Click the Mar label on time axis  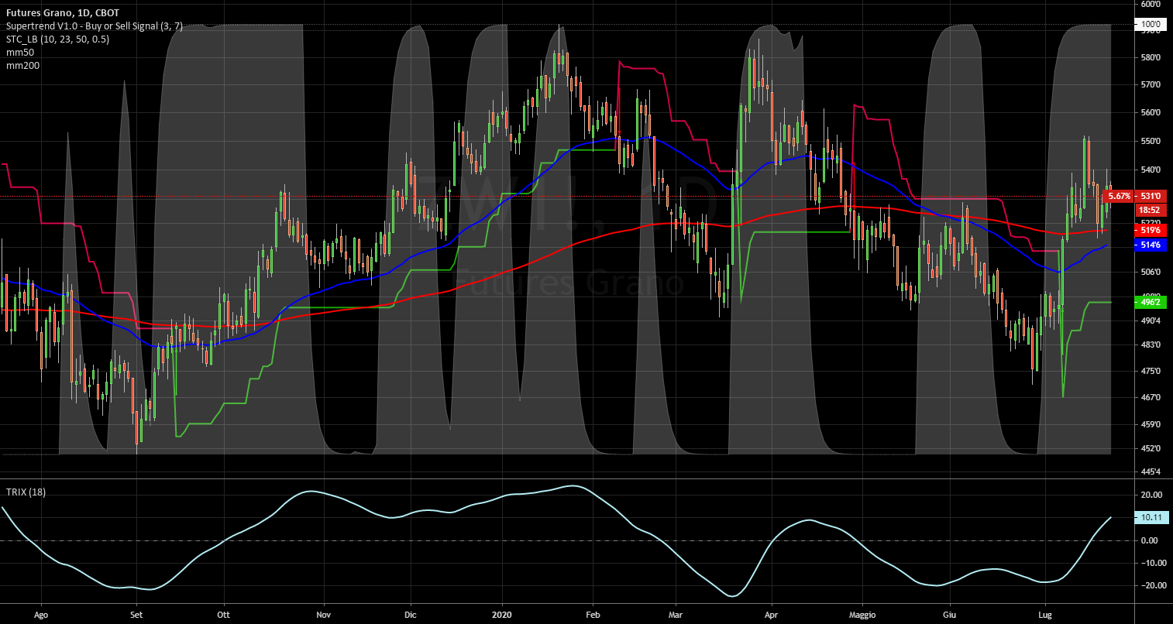(x=675, y=615)
